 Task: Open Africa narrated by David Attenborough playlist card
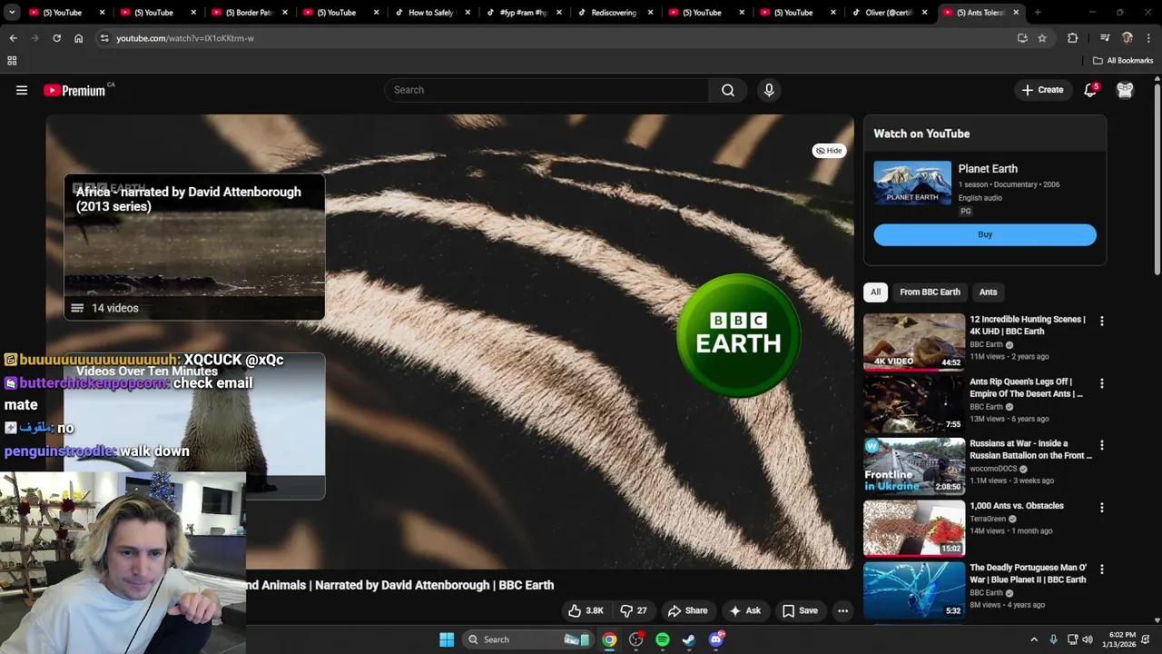pyautogui.click(x=194, y=246)
